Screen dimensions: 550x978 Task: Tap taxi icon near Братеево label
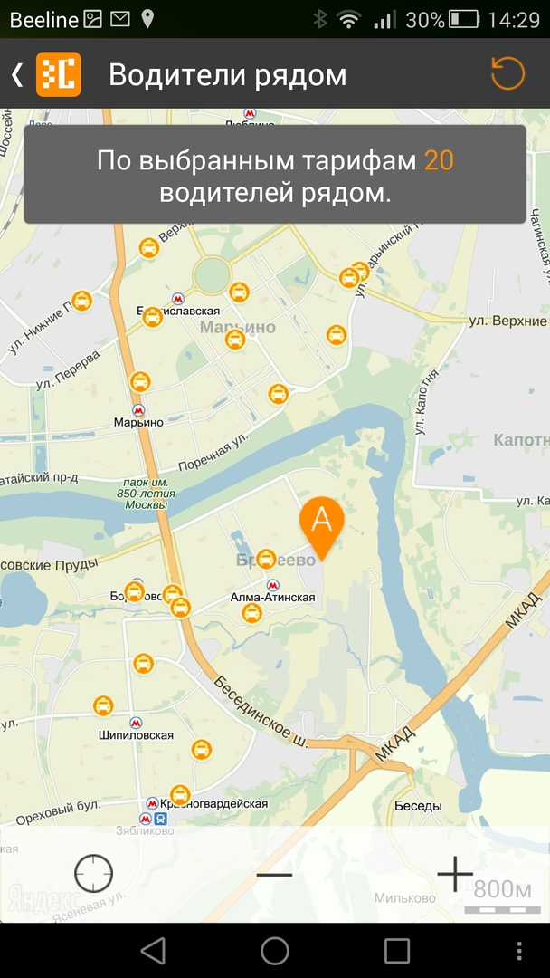click(x=266, y=559)
